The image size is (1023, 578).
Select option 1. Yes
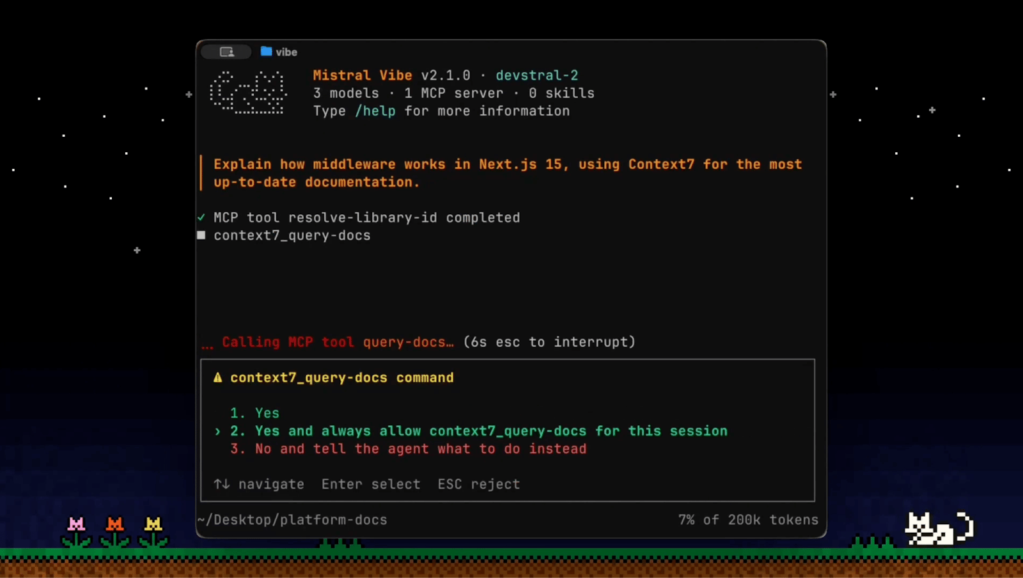(x=254, y=413)
